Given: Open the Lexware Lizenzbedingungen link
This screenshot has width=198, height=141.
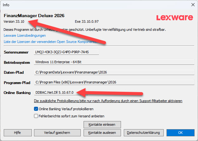Looking at the screenshot, I should point(25,35).
